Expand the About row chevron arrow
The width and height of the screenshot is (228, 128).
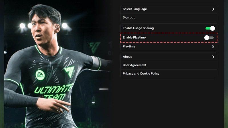[213, 57]
